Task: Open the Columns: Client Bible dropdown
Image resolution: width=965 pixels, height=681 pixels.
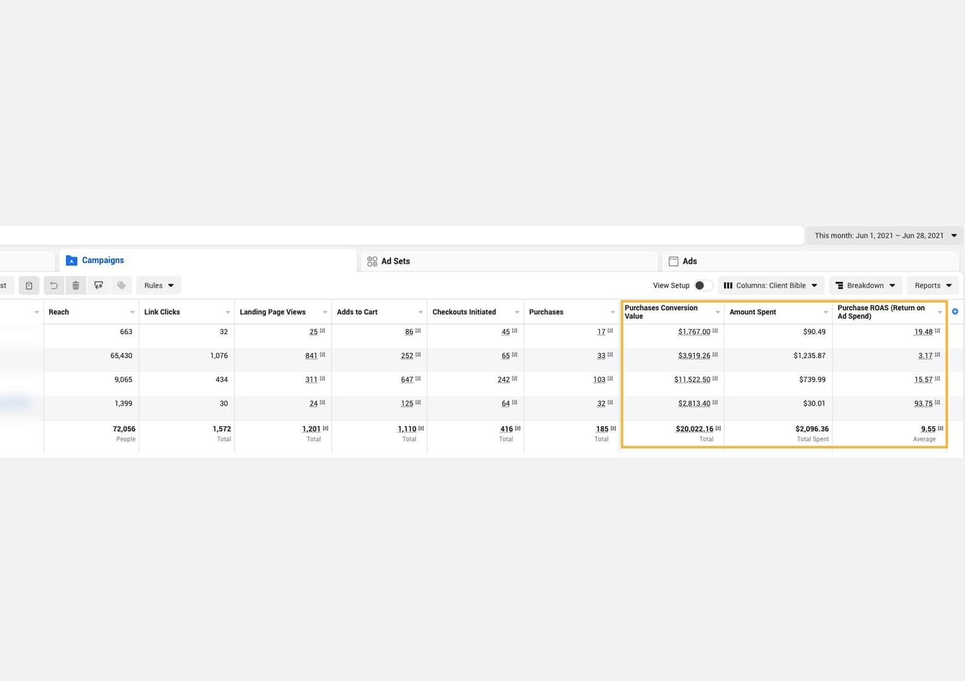Action: click(770, 286)
